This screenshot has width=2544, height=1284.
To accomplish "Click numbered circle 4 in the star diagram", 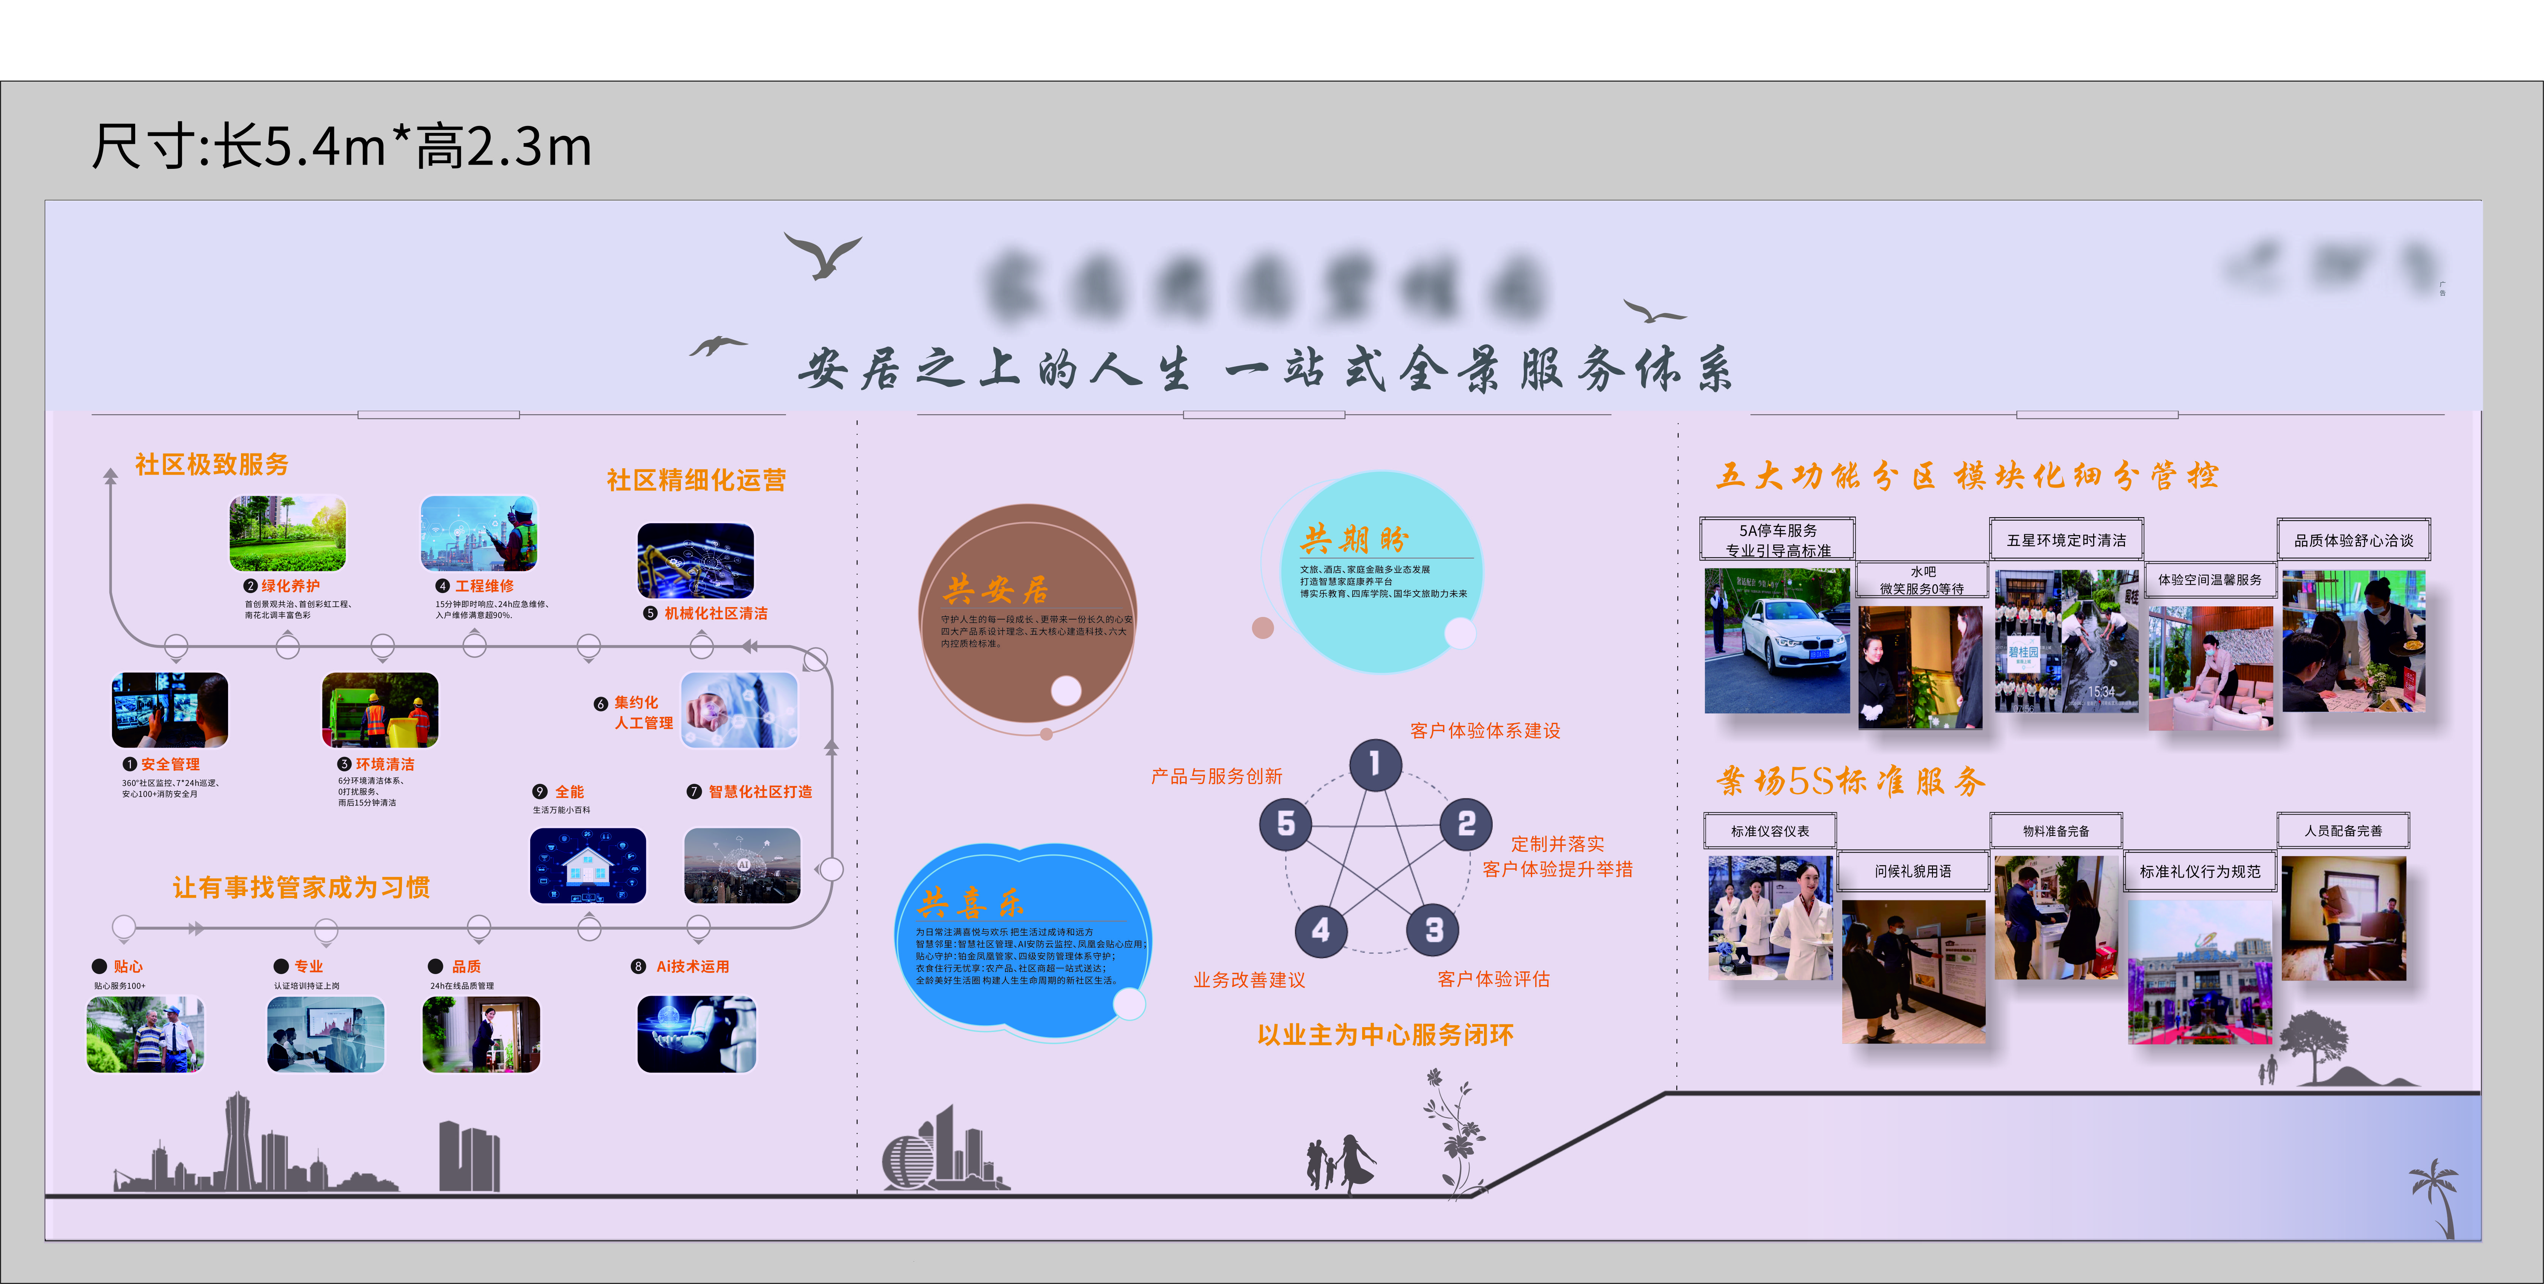I will (1320, 930).
